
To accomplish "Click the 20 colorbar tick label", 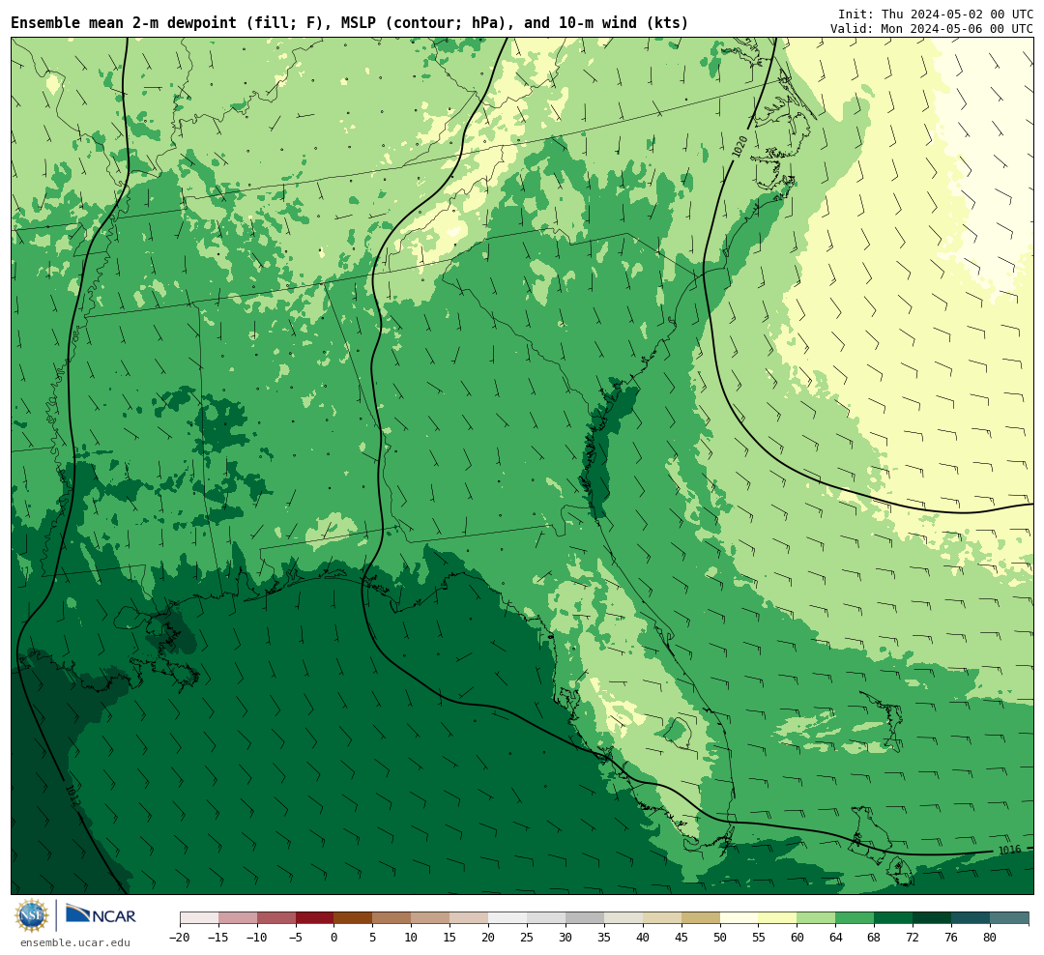I will click(x=489, y=937).
